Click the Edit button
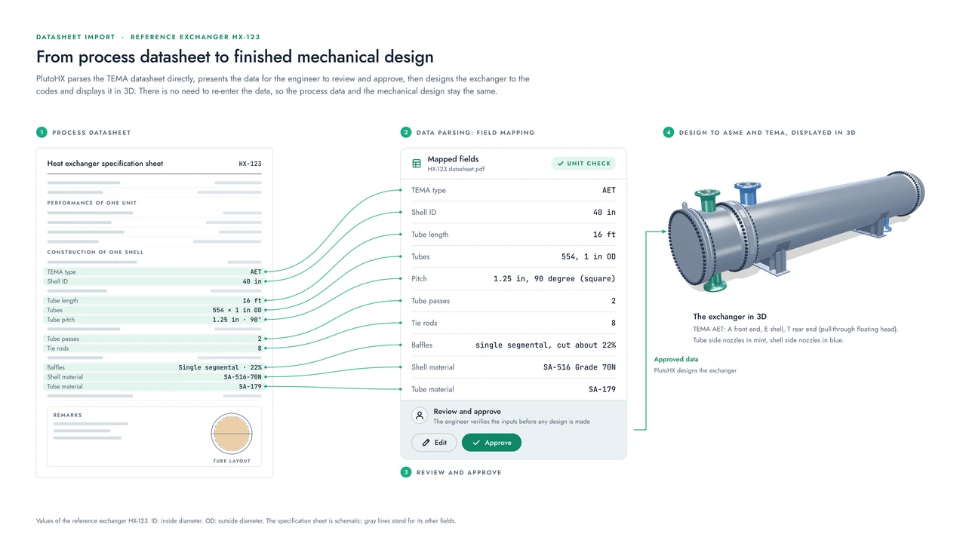This screenshot has width=966, height=543. click(x=434, y=443)
